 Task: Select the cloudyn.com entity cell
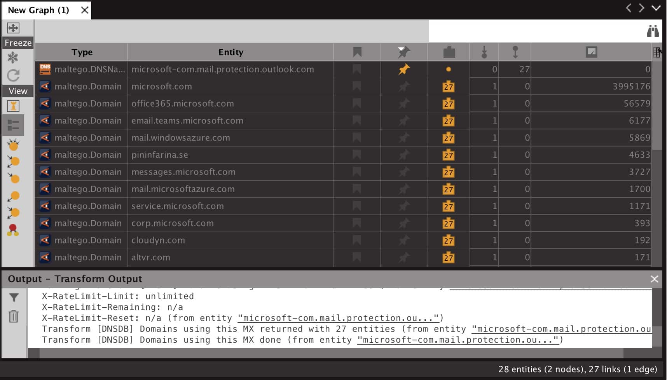click(x=231, y=240)
